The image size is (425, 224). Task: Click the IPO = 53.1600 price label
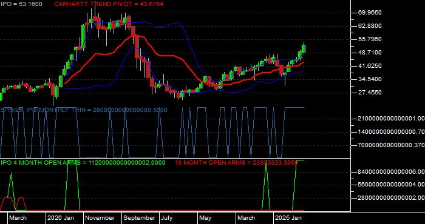21,4
